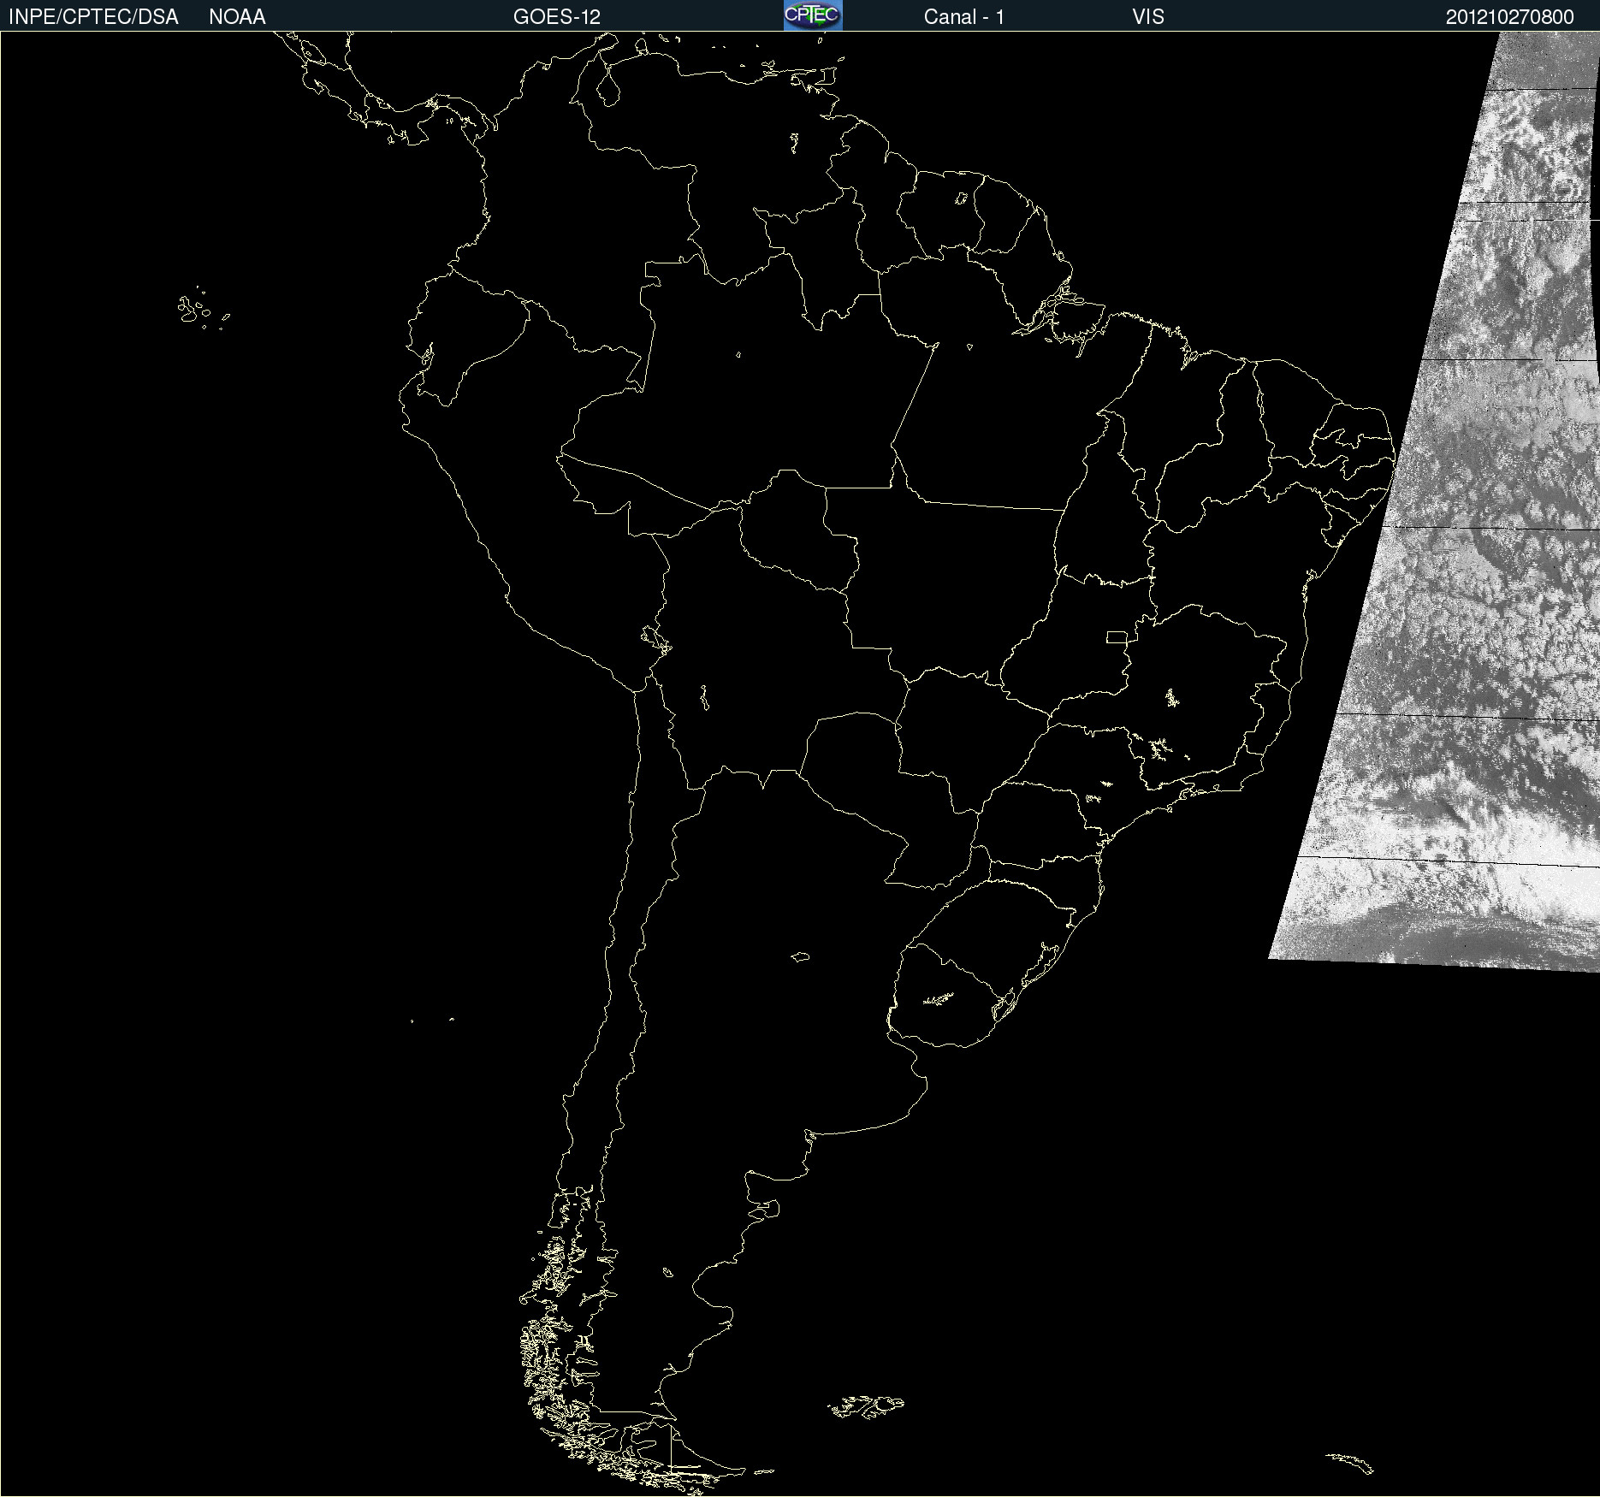Click the Canal - 1 label
The image size is (1600, 1497).
[x=963, y=17]
